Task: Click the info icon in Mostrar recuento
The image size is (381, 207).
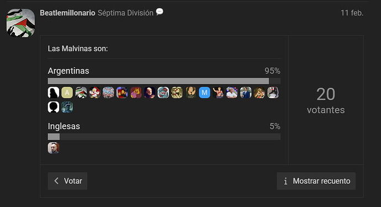Action: click(285, 181)
